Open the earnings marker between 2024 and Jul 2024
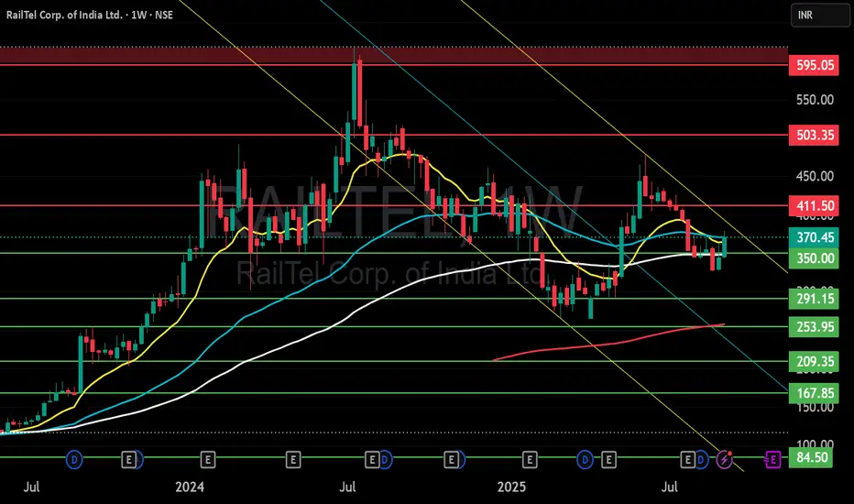The image size is (854, 504). (293, 460)
